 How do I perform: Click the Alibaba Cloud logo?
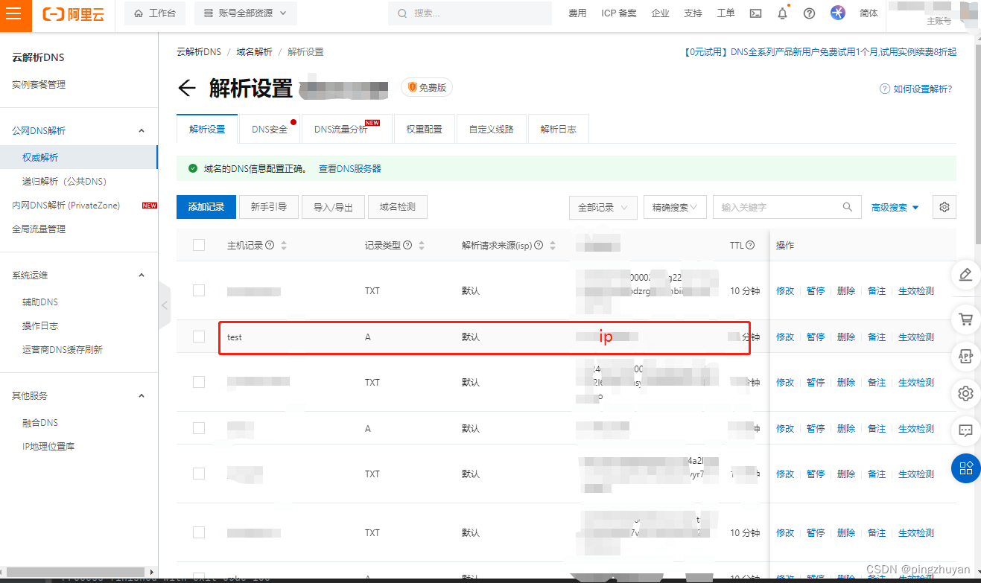tap(73, 13)
